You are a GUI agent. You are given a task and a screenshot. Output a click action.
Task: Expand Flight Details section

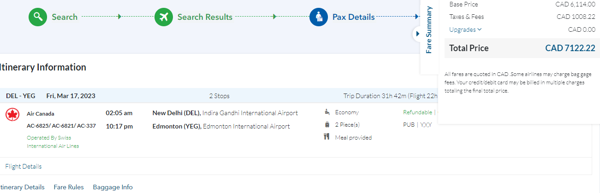click(23, 166)
